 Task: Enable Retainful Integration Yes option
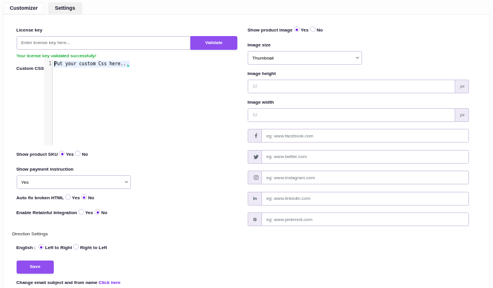[x=81, y=212]
